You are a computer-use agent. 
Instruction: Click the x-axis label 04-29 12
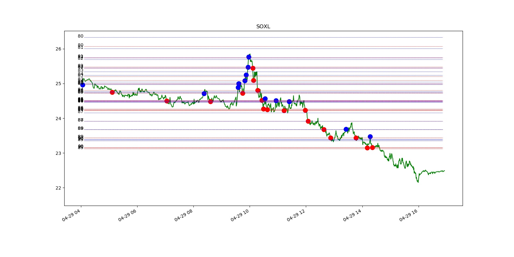296,215
